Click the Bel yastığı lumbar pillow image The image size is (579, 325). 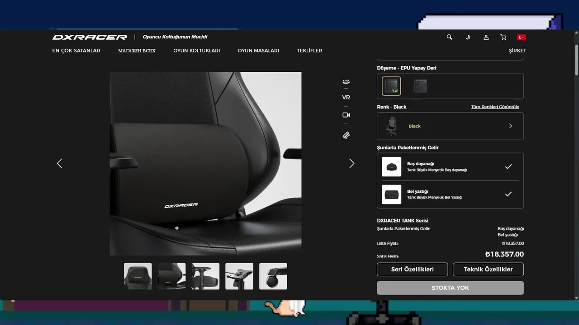coord(391,194)
